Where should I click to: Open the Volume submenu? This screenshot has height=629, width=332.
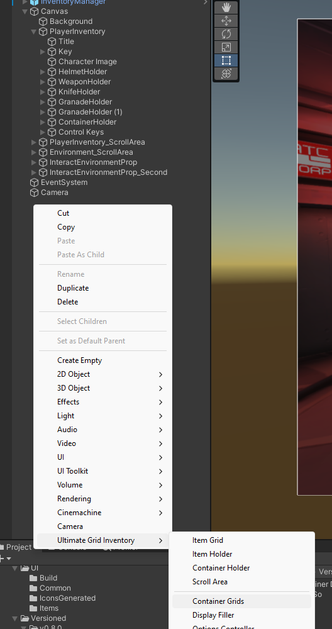(x=102, y=485)
